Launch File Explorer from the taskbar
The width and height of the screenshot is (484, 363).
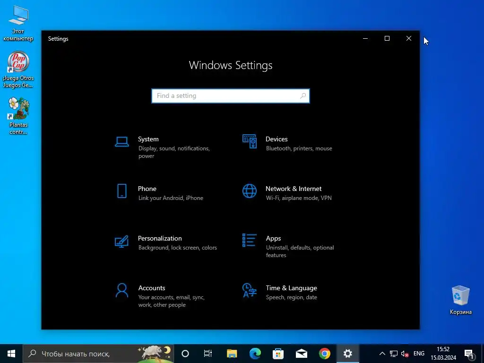232,354
